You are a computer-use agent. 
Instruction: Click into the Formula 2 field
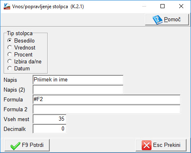(x=106, y=109)
